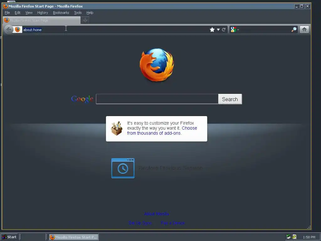Image resolution: width=321 pixels, height=241 pixels.
Task: Click the 1:58 PM clock in the tray
Action: (x=309, y=237)
